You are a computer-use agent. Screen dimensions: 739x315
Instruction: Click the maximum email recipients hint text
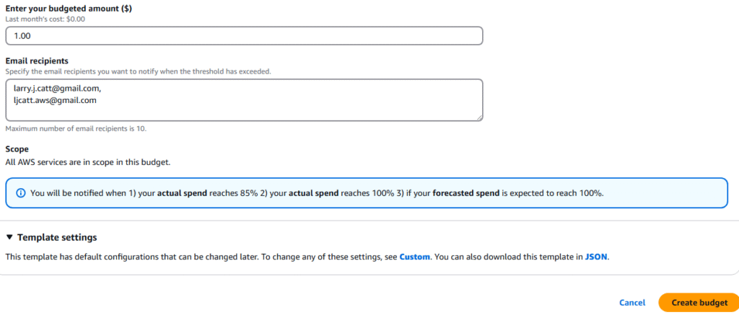pos(76,128)
